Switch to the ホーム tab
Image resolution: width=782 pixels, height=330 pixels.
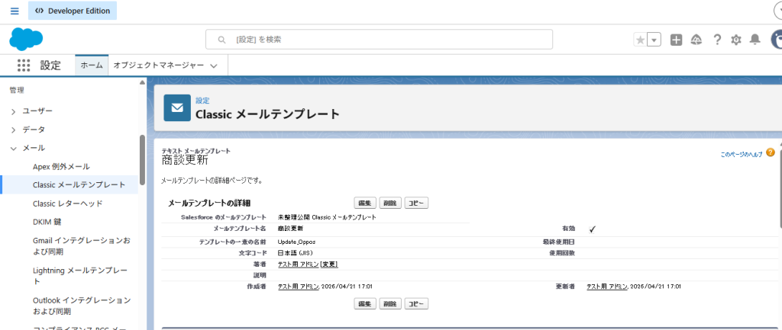pos(92,66)
